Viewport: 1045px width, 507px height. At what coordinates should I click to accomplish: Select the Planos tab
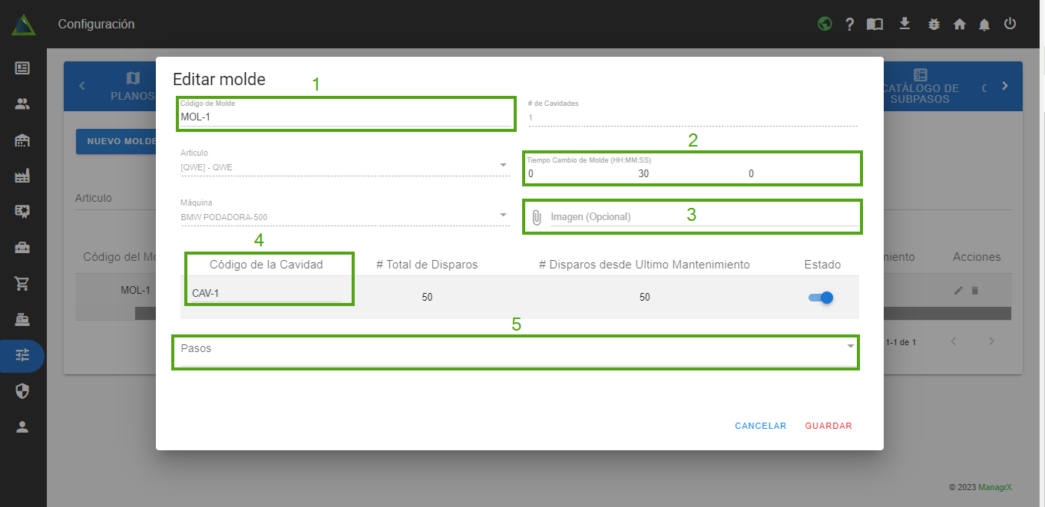point(132,87)
